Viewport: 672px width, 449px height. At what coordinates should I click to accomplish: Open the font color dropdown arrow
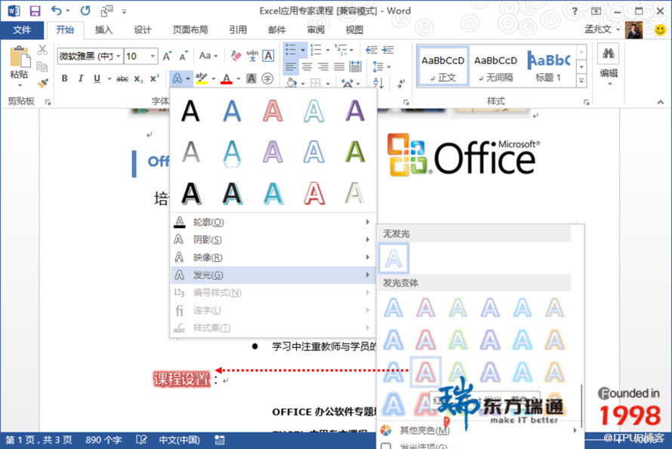click(239, 78)
